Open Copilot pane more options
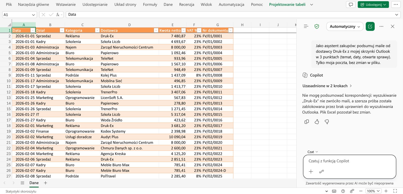Image resolution: width=403 pixels, height=194 pixels. click(381, 26)
